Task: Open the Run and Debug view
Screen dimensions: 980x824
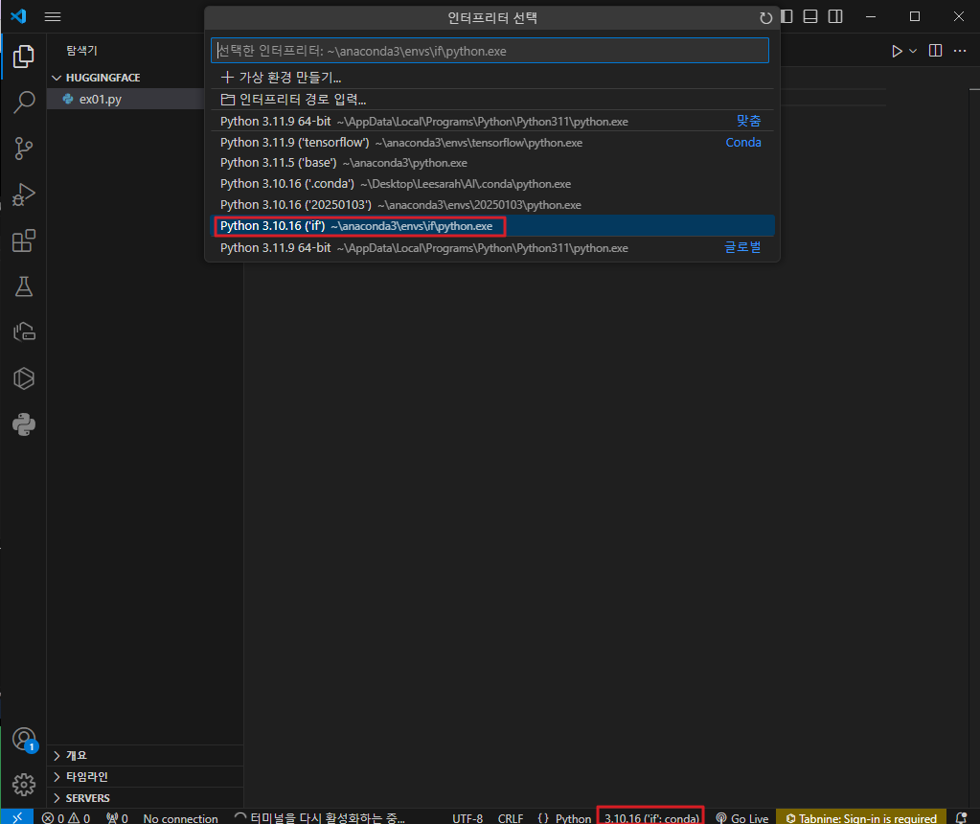Action: (x=24, y=195)
